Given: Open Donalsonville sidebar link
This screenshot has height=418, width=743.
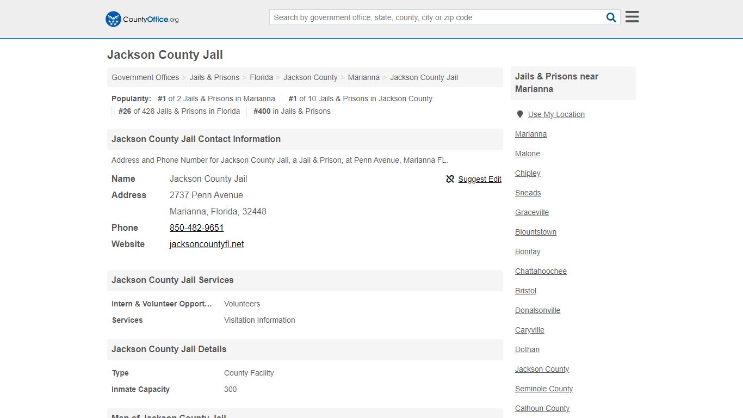Looking at the screenshot, I should (537, 310).
